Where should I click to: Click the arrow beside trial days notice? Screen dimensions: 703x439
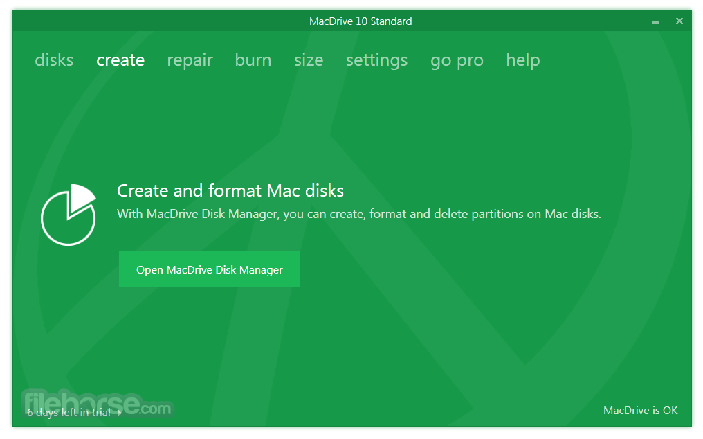click(120, 413)
